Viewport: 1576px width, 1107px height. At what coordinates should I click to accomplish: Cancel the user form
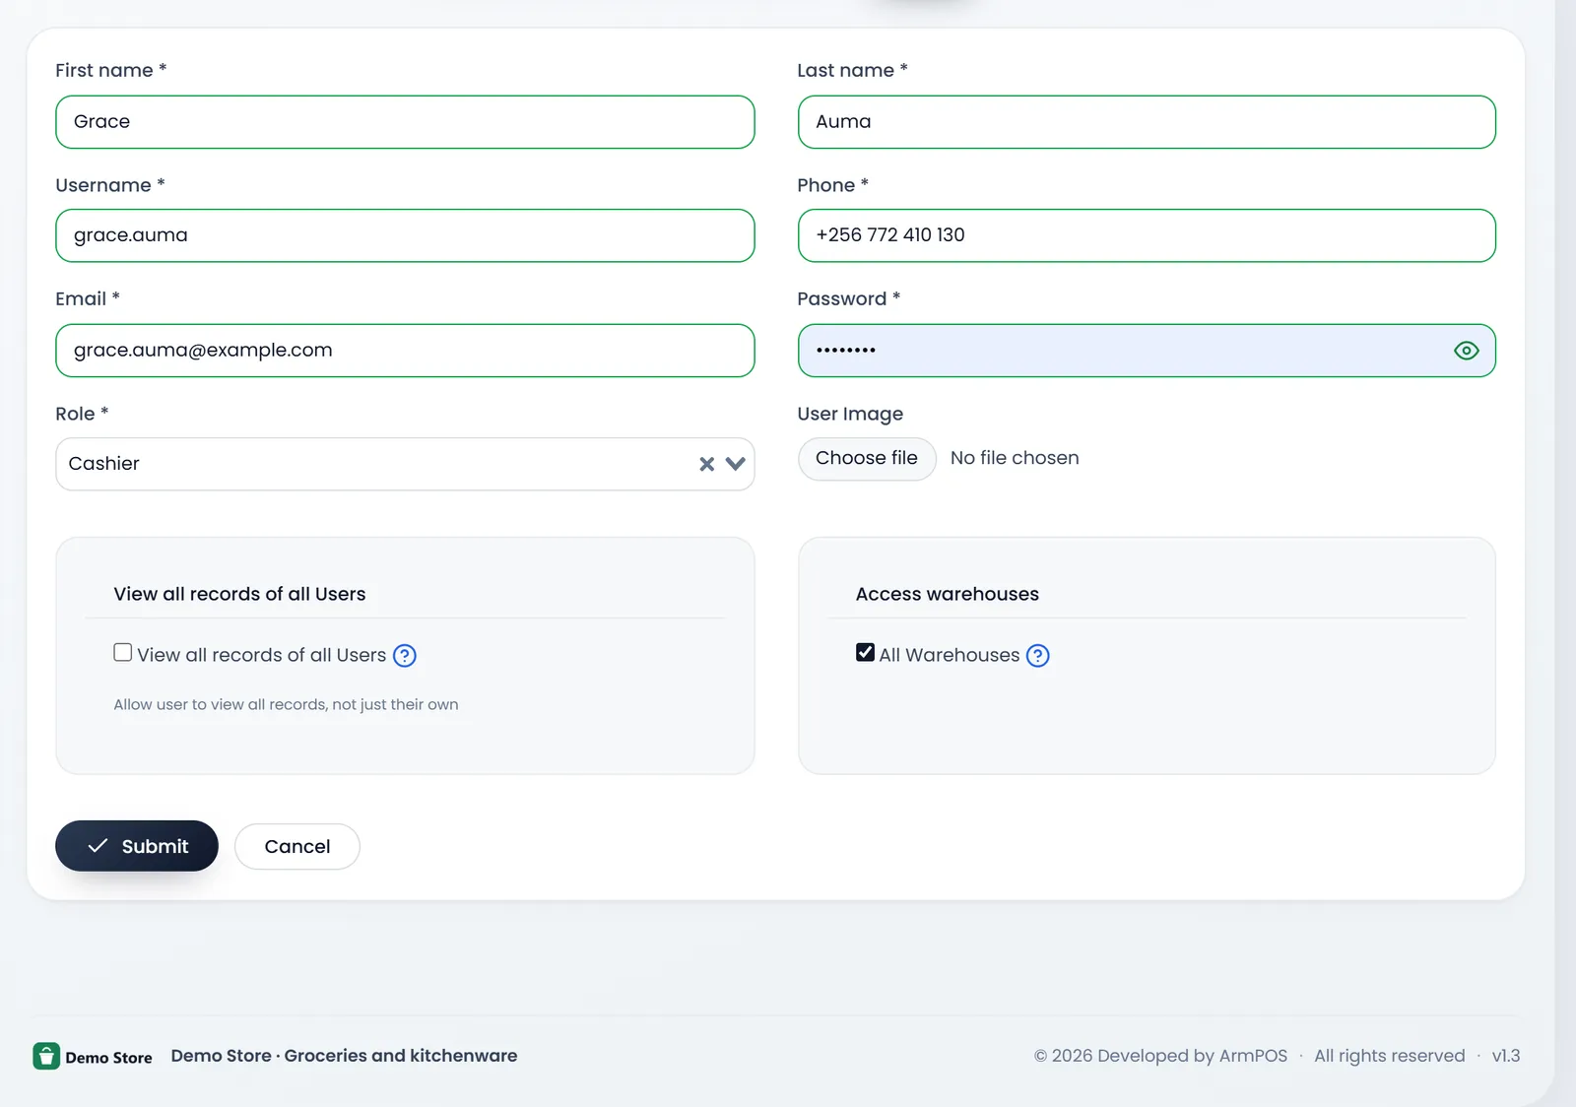click(x=297, y=847)
